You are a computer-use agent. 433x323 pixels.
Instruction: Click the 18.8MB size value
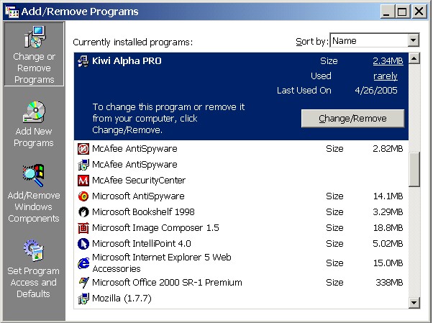[388, 228]
